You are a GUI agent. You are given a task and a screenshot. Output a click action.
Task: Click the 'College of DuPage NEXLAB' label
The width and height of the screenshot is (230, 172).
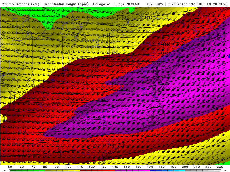[x=116, y=4]
